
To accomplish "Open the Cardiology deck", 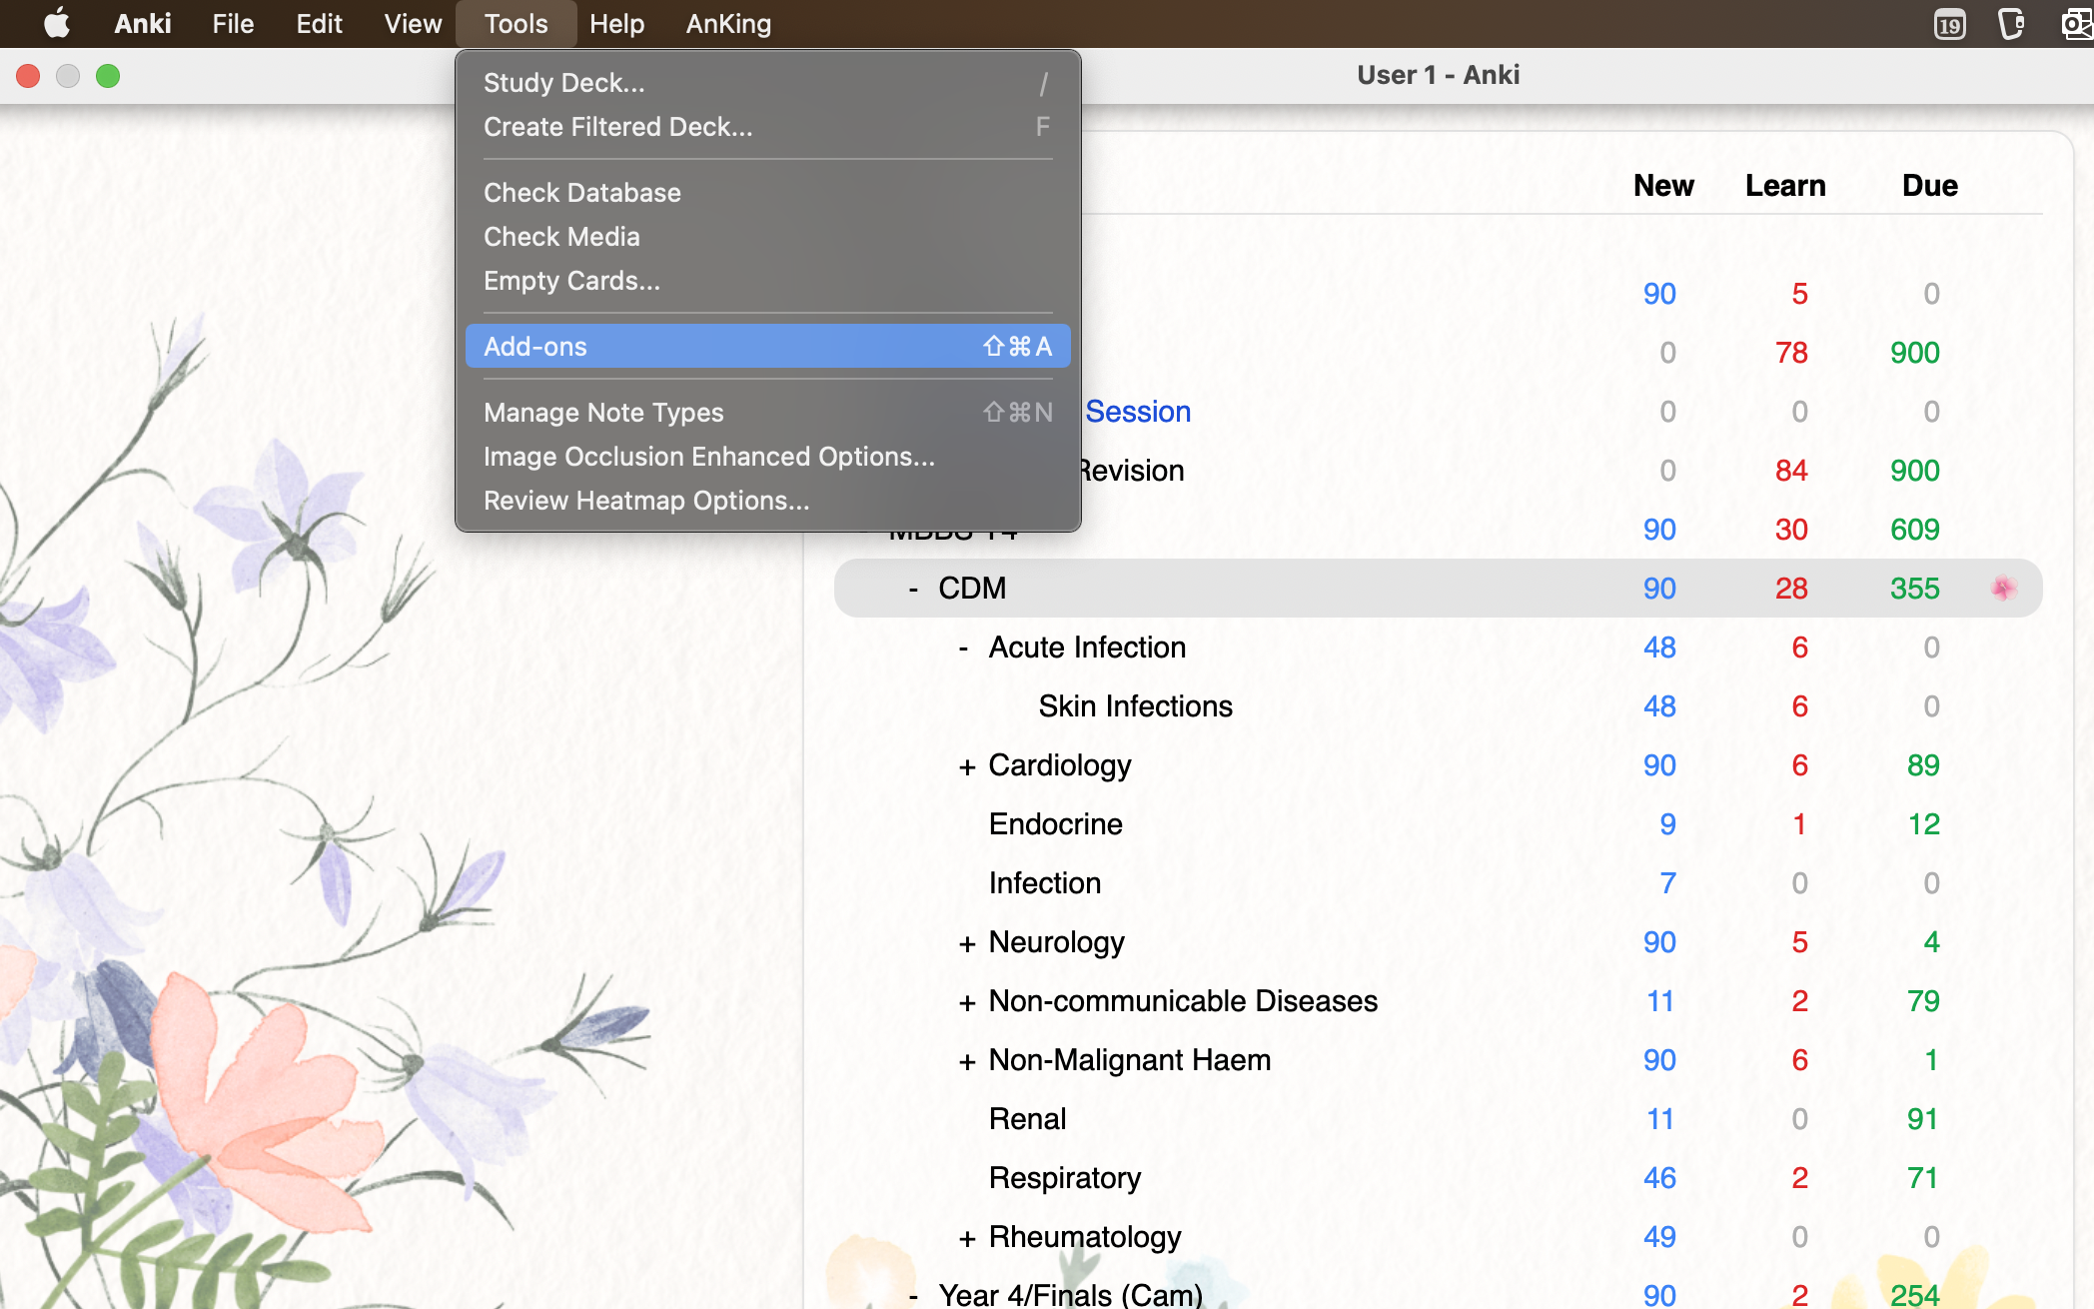I will tap(1059, 765).
